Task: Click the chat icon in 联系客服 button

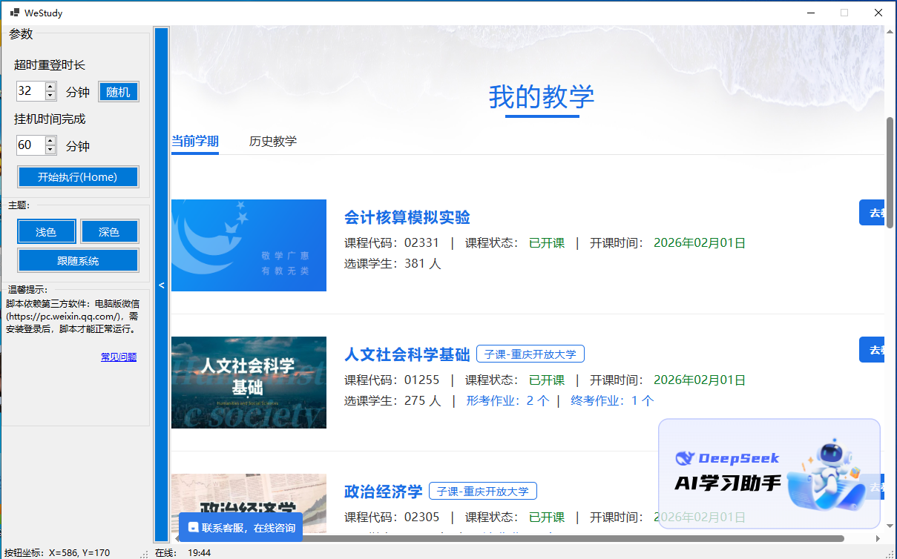Action: pos(193,528)
